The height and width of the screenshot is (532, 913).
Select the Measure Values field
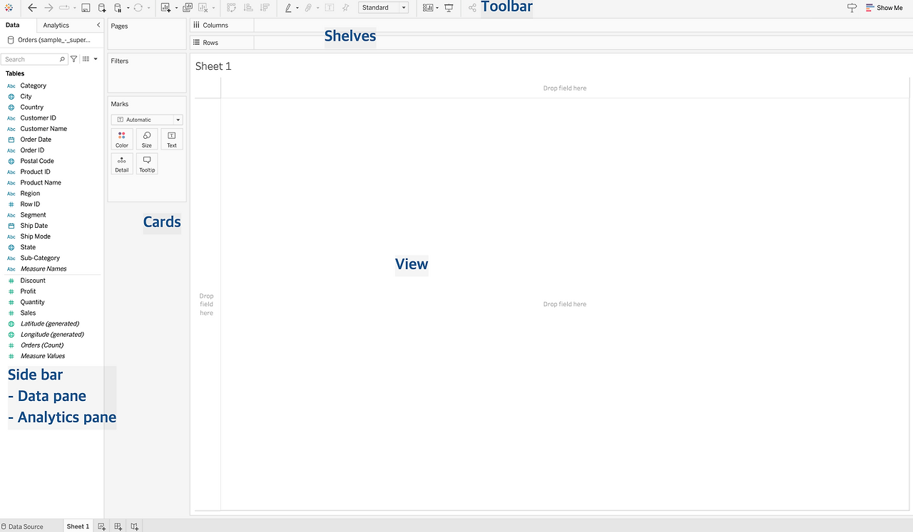[x=43, y=356]
